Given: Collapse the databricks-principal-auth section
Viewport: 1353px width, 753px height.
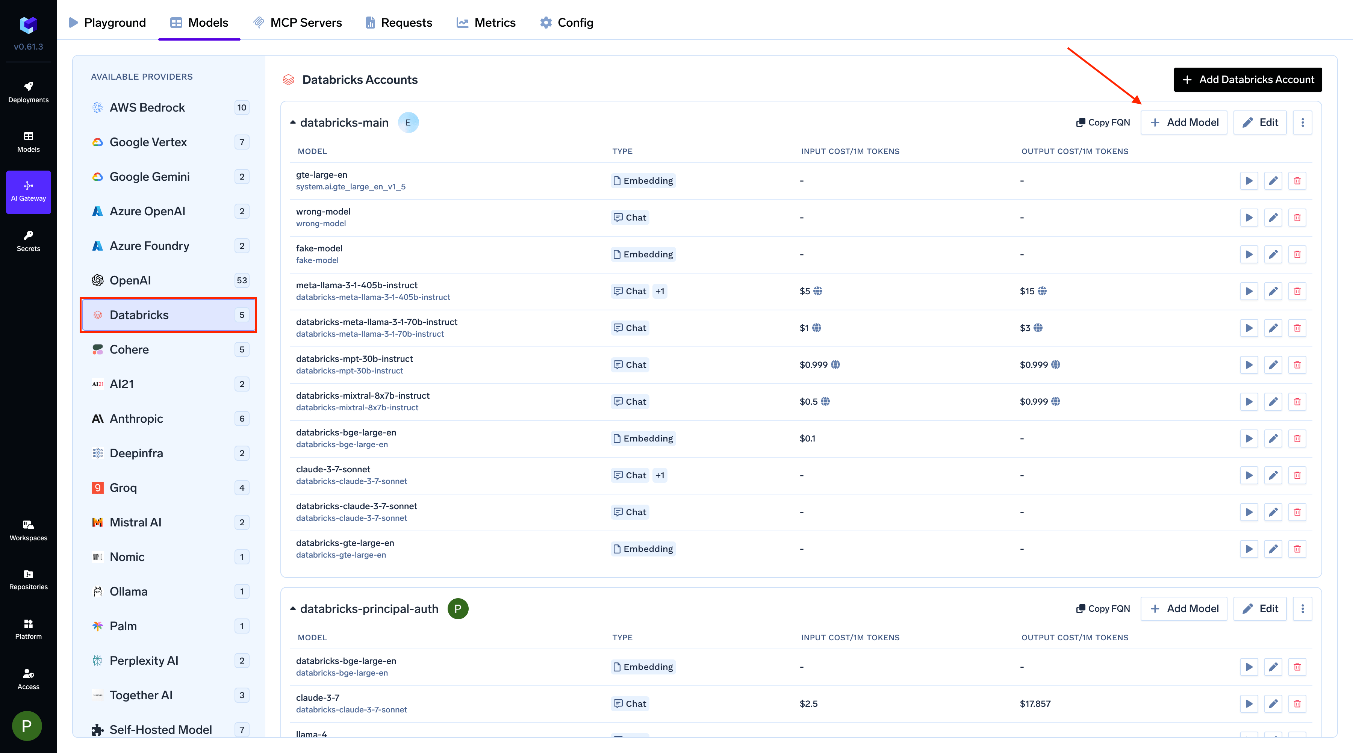Looking at the screenshot, I should click(x=293, y=609).
